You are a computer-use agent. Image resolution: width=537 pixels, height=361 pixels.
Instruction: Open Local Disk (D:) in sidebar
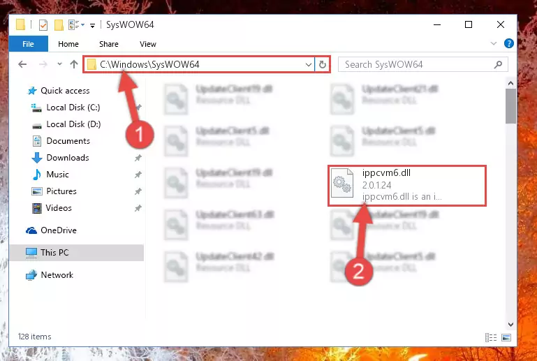point(73,124)
